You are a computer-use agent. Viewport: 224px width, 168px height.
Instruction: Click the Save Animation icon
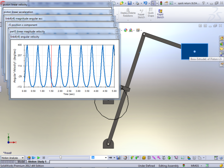pos(118,158)
